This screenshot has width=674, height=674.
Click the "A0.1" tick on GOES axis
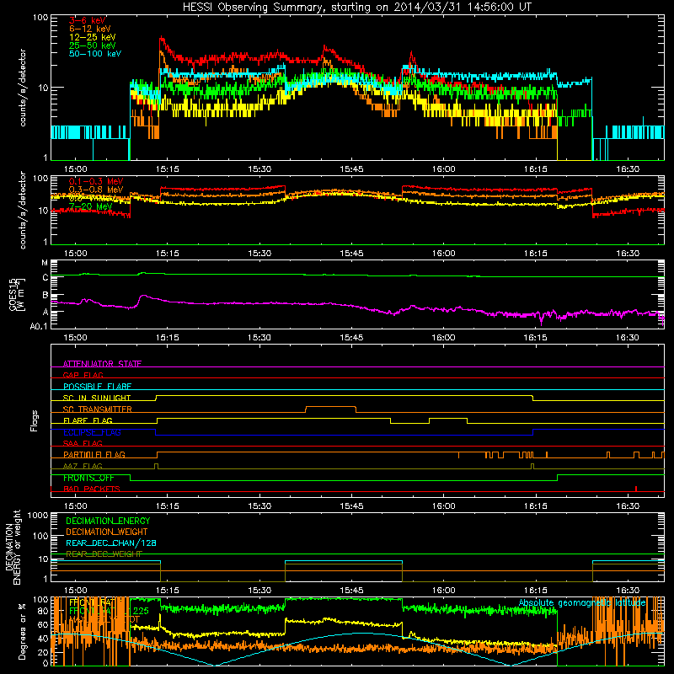[39, 327]
